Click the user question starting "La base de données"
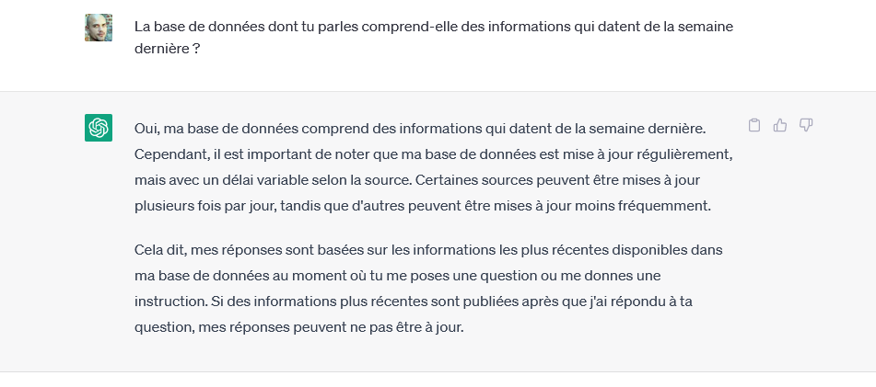876x387 pixels. point(433,27)
